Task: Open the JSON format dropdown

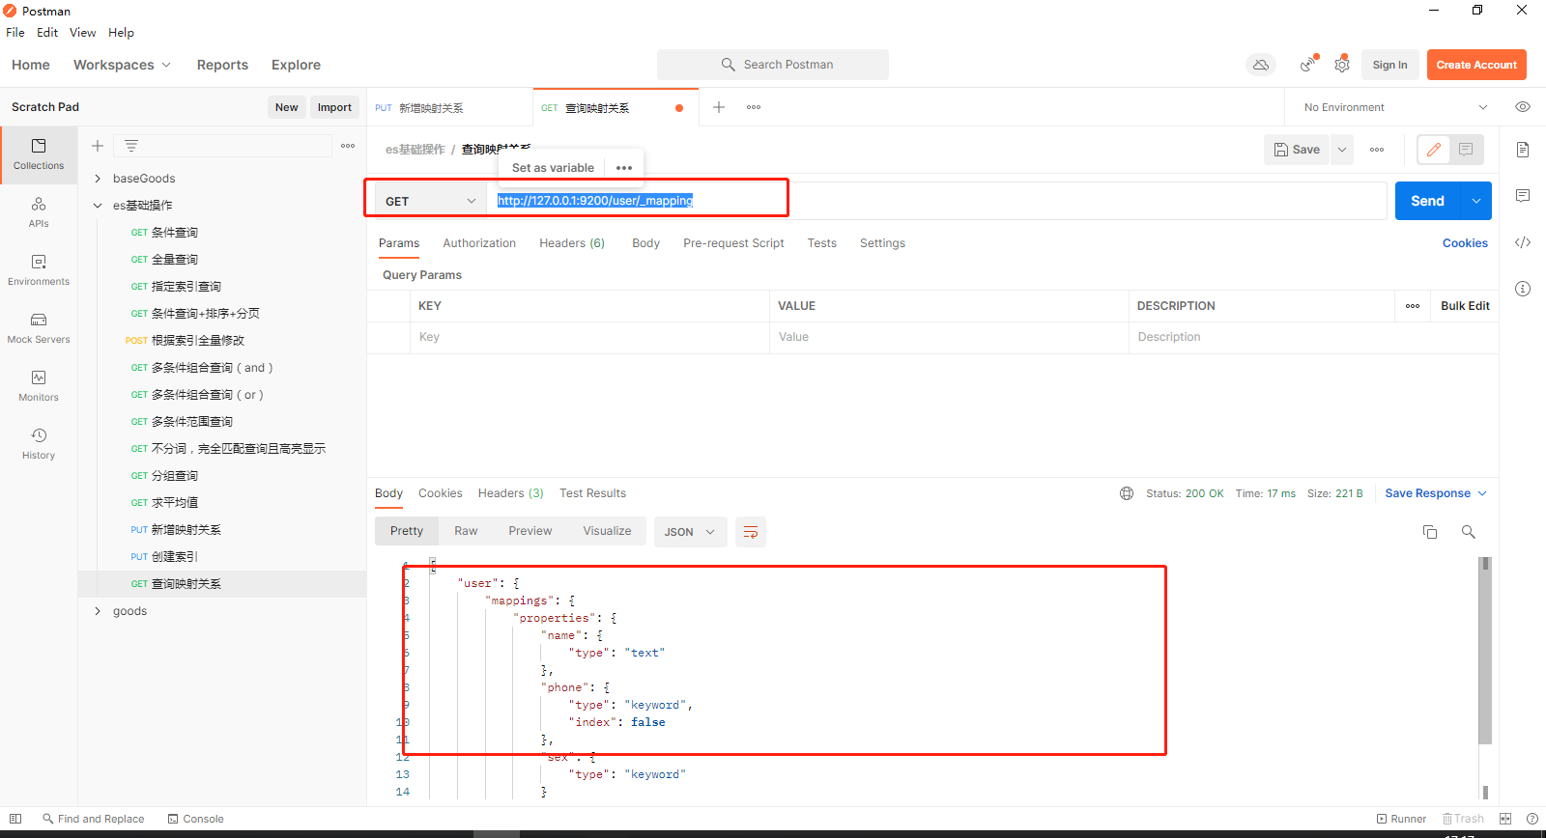Action: [x=691, y=532]
